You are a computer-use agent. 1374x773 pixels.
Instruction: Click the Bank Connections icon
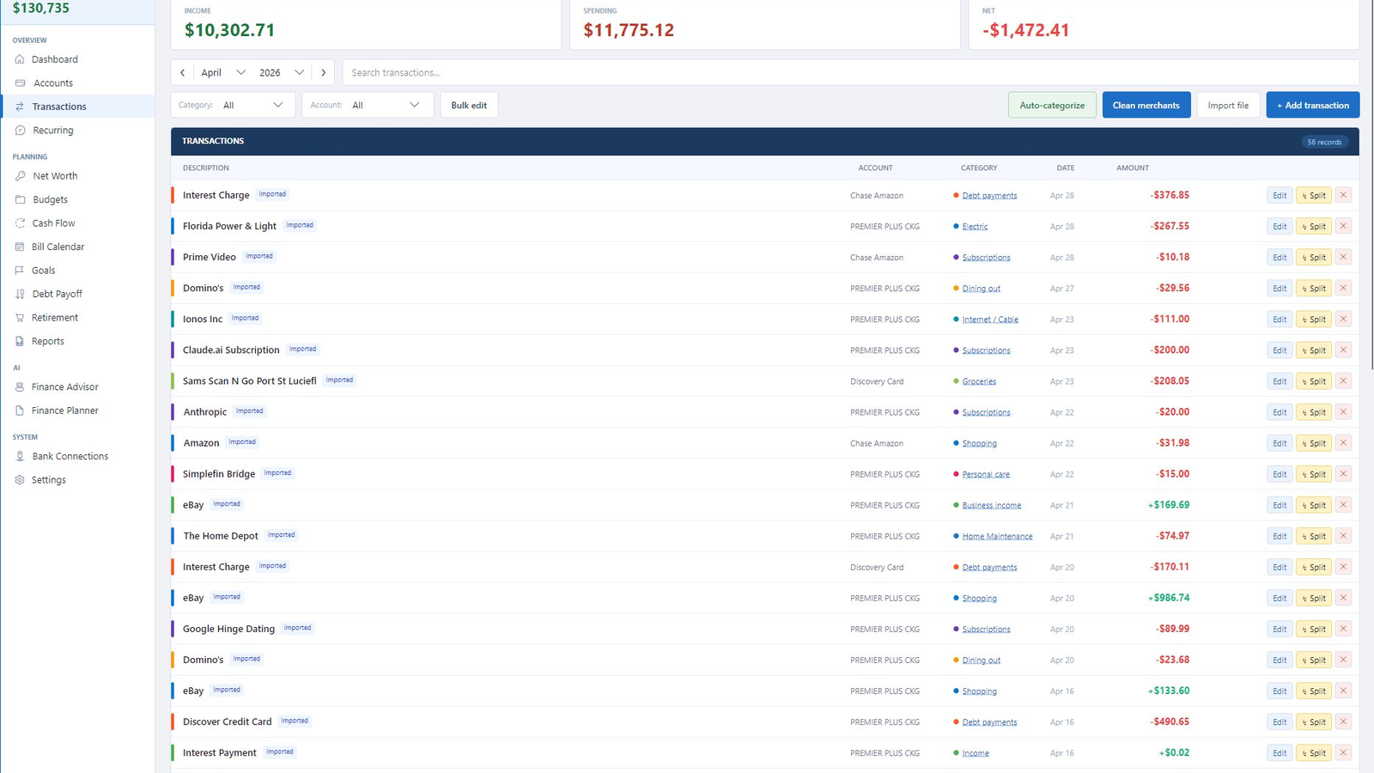pyautogui.click(x=20, y=456)
